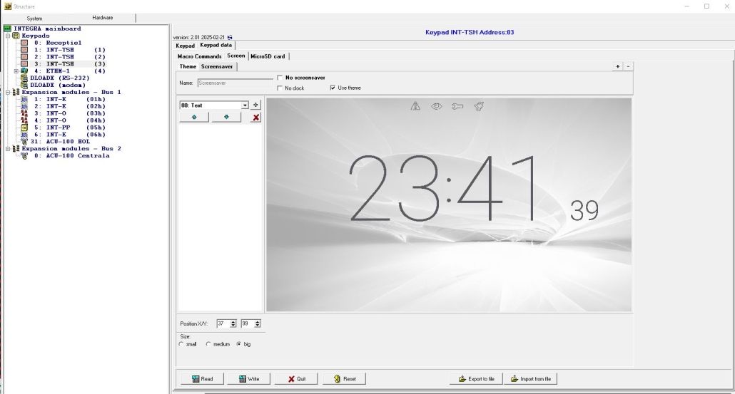The height and width of the screenshot is (394, 735).
Task: Open the Macro Commands tab
Action: pyautogui.click(x=199, y=56)
